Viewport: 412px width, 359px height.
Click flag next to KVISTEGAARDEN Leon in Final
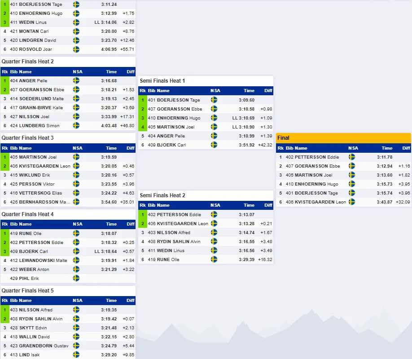click(351, 202)
